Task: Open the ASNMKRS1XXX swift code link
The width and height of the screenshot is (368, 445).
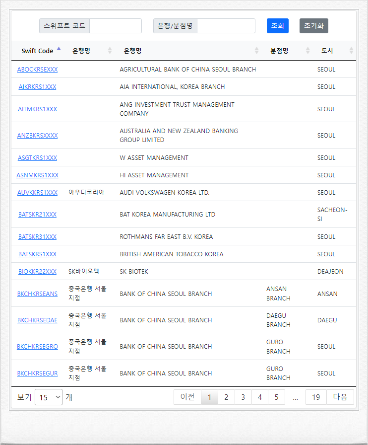Action: [37, 175]
